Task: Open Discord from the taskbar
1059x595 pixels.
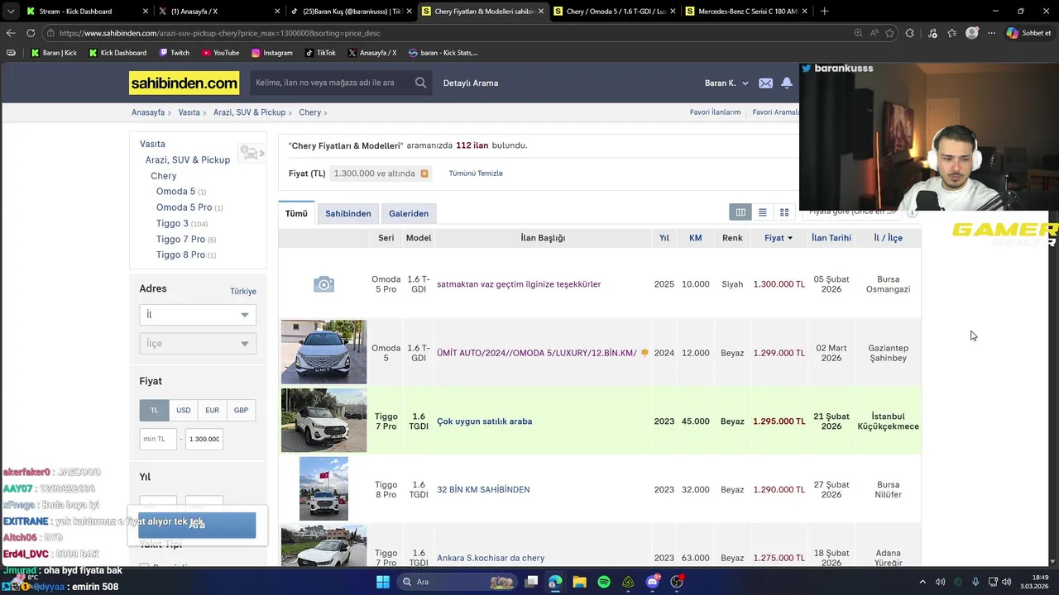Action: 653,582
